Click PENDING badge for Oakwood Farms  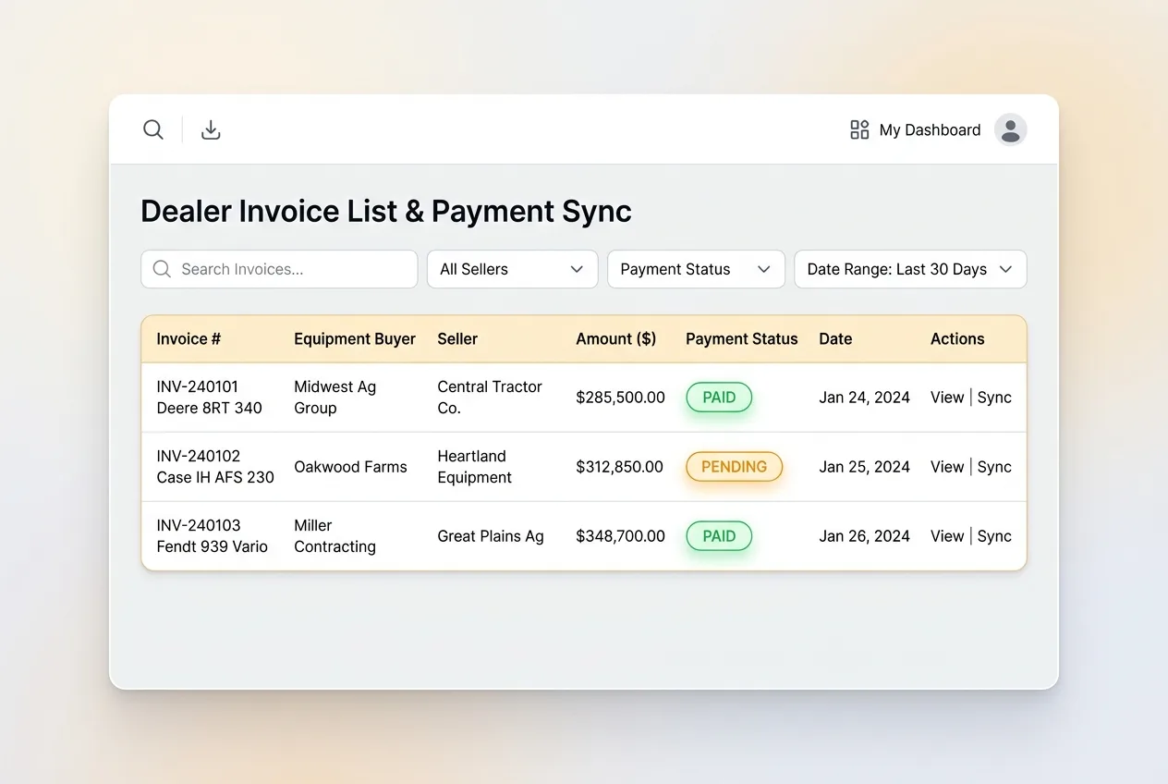(x=734, y=467)
